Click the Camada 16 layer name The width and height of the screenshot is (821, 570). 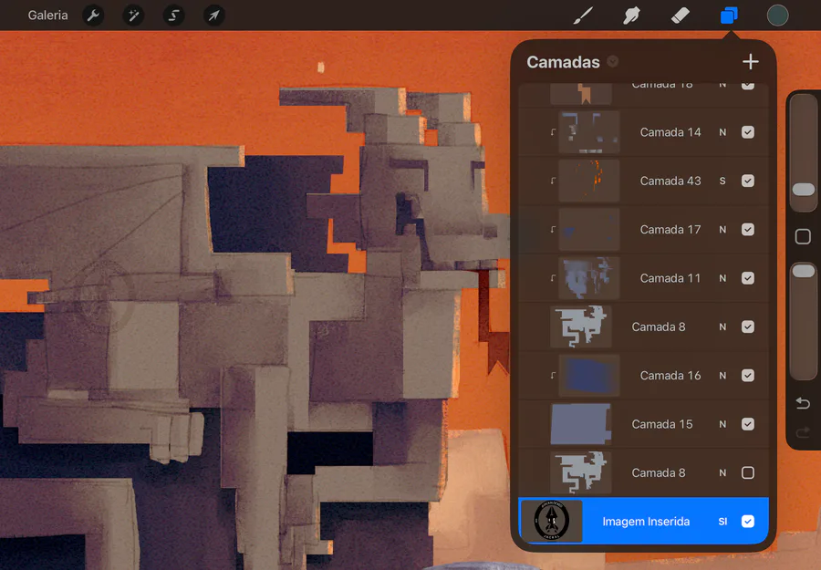[670, 376]
